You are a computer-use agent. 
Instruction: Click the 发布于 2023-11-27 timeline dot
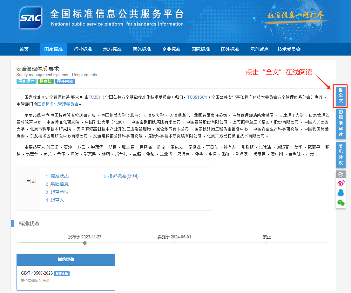pos(85,243)
